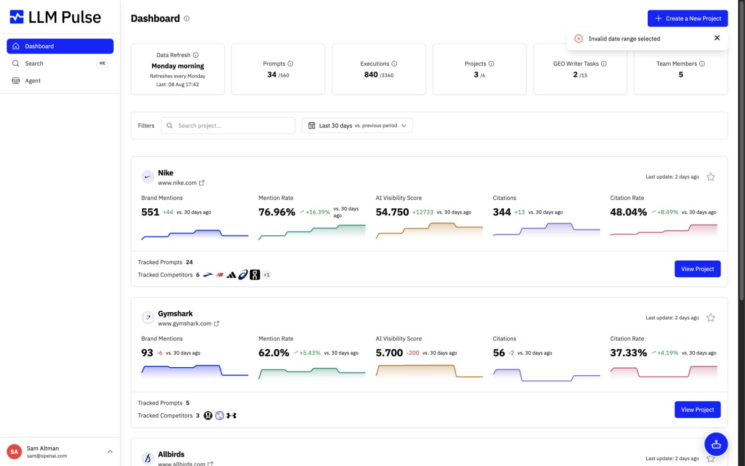Viewport: 745px width, 466px height.
Task: Click the error icon in the notification
Action: pyautogui.click(x=579, y=39)
